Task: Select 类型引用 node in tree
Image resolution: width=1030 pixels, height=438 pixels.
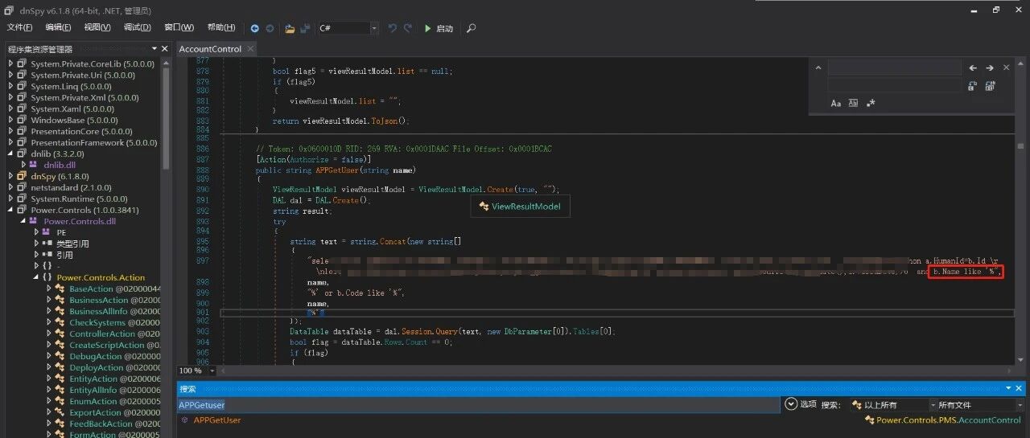Action: coord(72,244)
